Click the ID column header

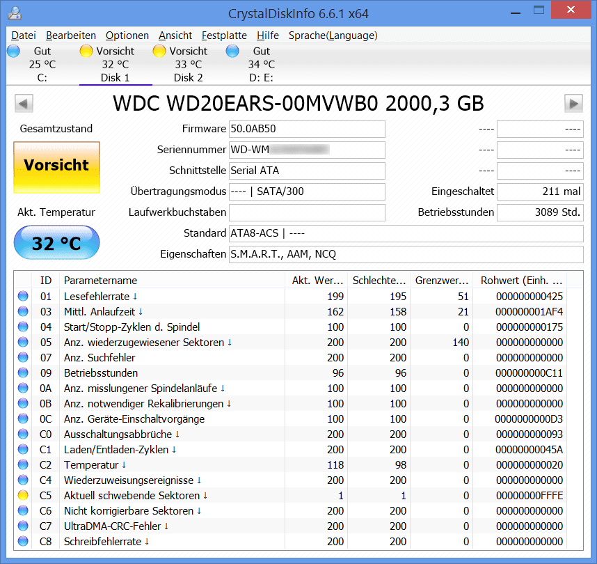tap(46, 281)
